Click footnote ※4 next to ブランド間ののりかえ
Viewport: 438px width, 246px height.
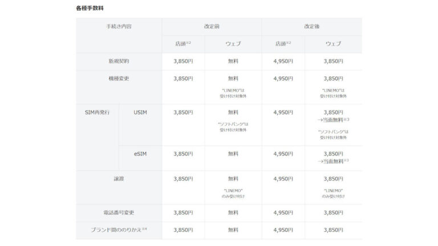tap(144, 228)
